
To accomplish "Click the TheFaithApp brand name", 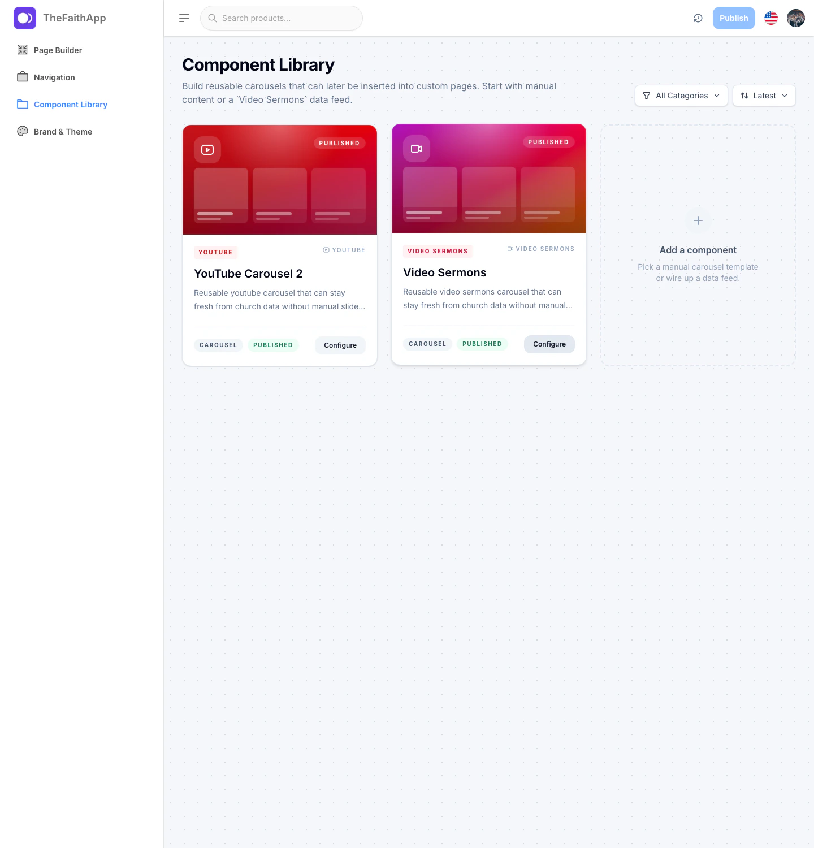I will click(75, 18).
